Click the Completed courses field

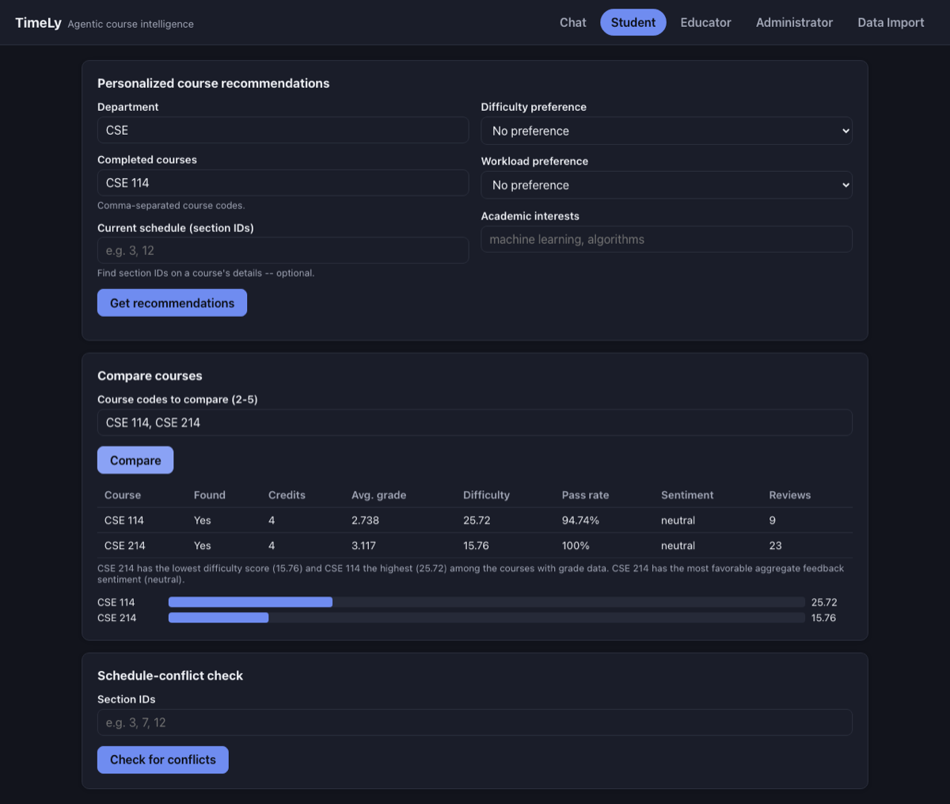click(283, 183)
